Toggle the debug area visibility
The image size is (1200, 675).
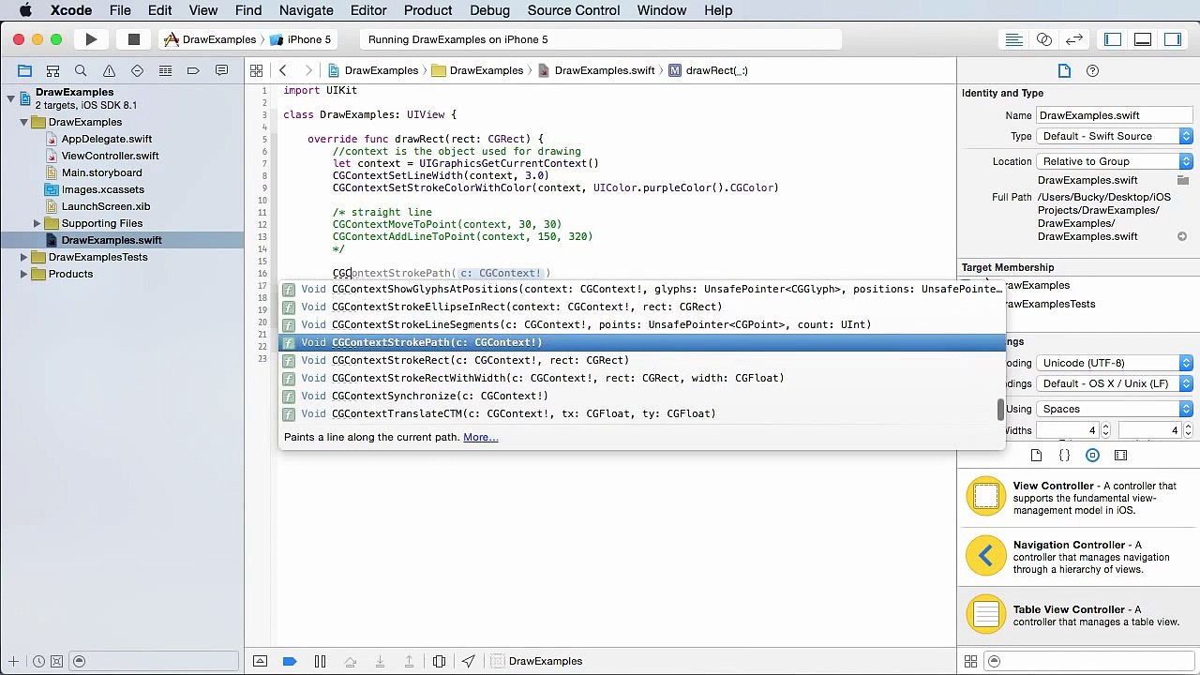1143,39
